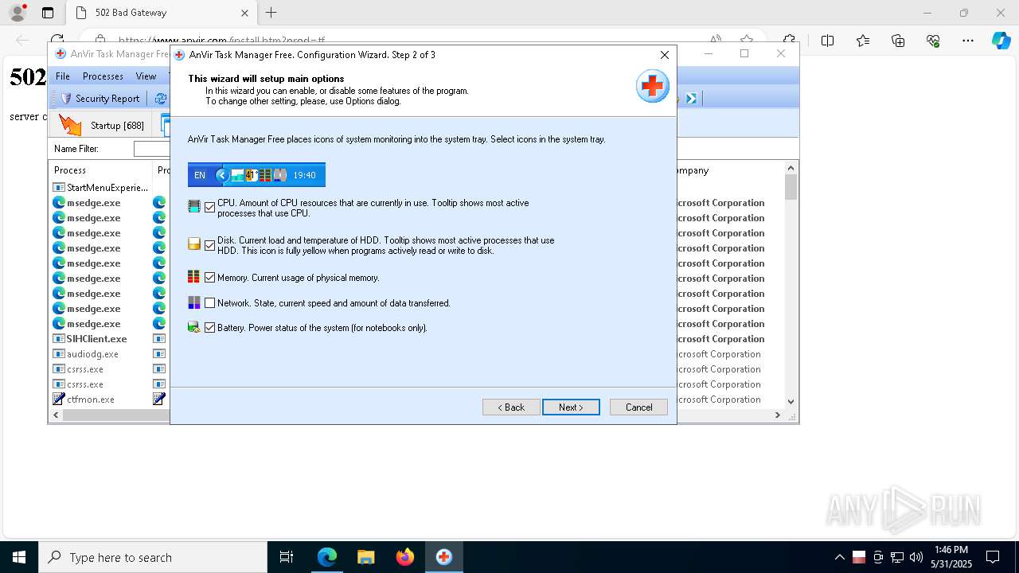Open the Copilot icon in Edge
The image size is (1019, 573).
coord(1001,41)
